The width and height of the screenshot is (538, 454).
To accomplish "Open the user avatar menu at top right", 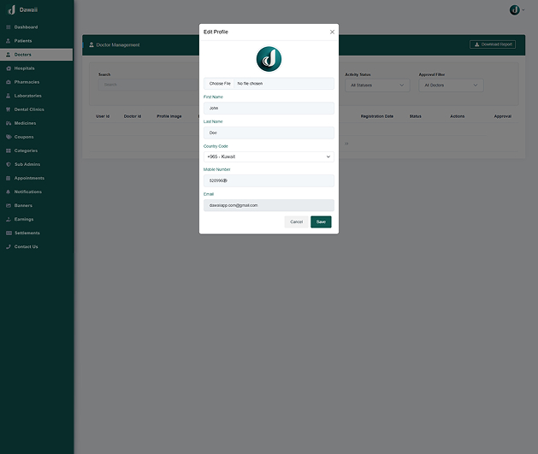I will (x=516, y=9).
